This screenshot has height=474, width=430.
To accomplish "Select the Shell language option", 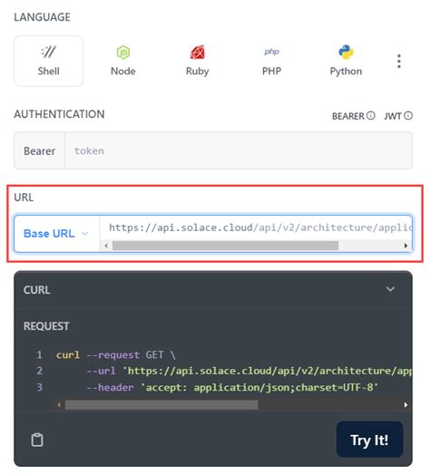I will pos(48,61).
